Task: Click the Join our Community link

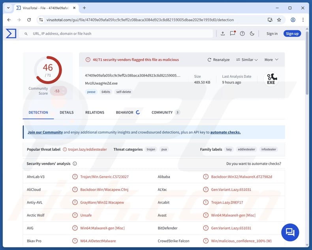Action: pos(45,132)
